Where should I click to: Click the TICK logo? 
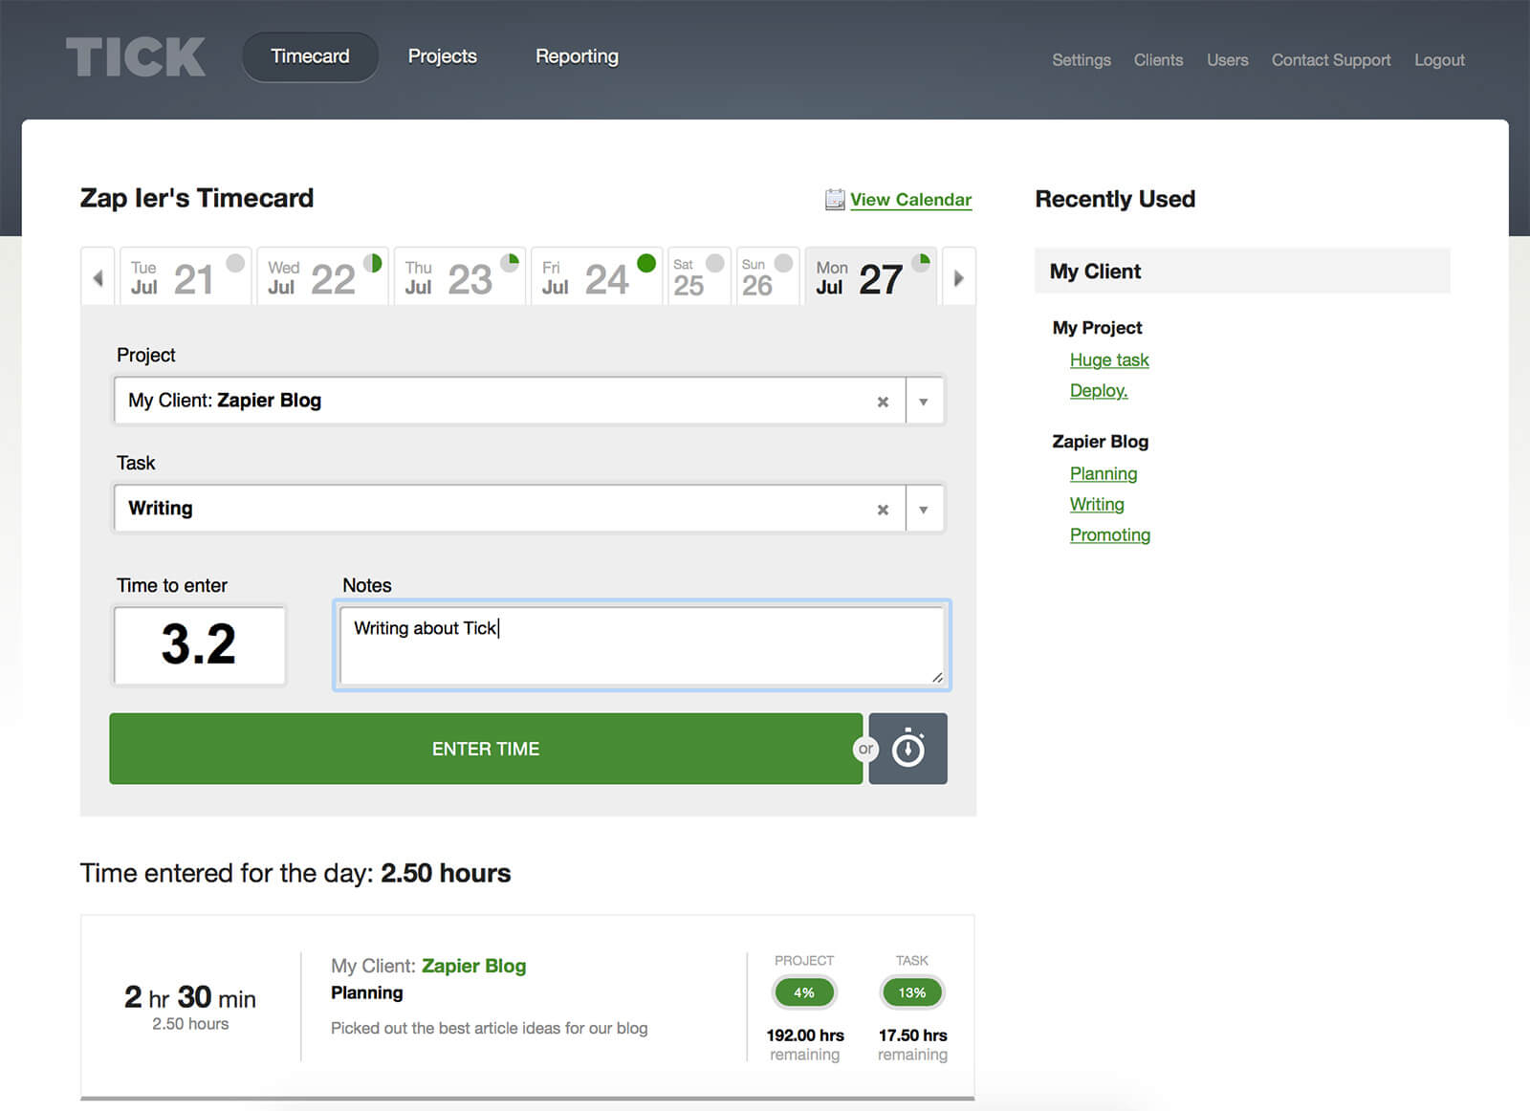click(x=136, y=57)
